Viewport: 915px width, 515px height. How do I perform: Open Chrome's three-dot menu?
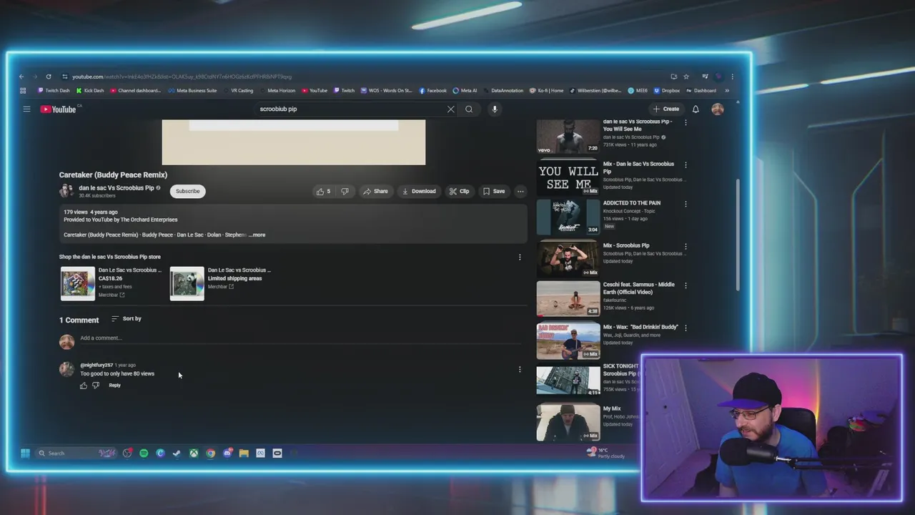[x=732, y=77]
